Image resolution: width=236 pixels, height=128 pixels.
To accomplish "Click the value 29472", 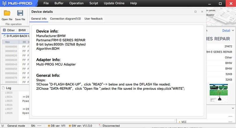I will click(x=228, y=46).
